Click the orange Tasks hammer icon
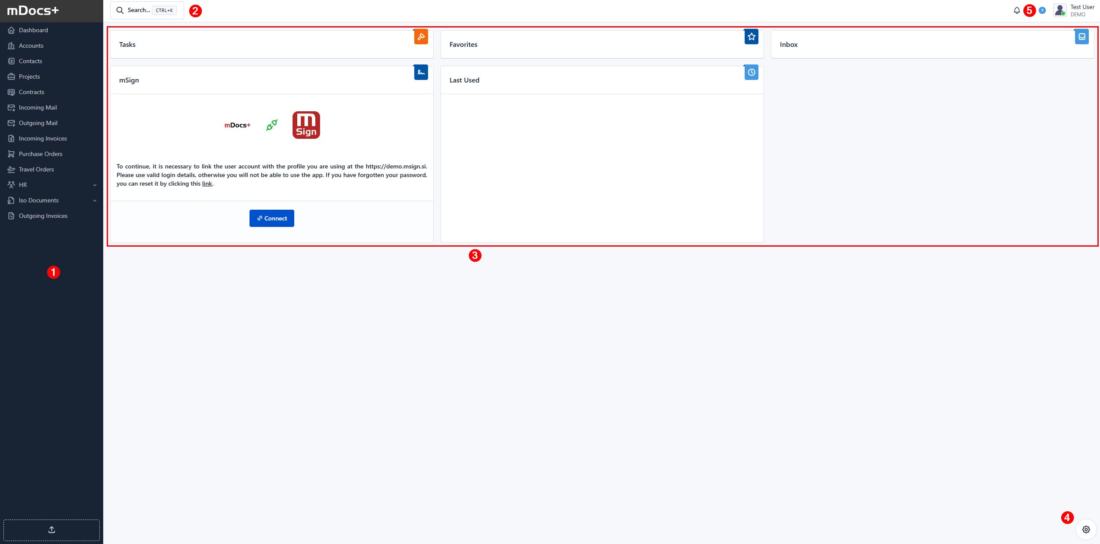The width and height of the screenshot is (1100, 544). pos(421,37)
